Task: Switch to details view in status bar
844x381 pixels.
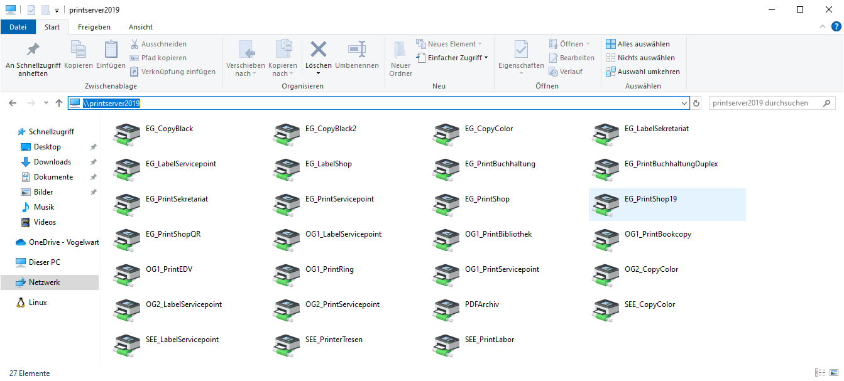Action: [x=820, y=373]
